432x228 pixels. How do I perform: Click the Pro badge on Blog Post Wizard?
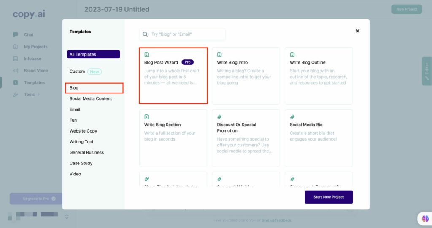[188, 62]
